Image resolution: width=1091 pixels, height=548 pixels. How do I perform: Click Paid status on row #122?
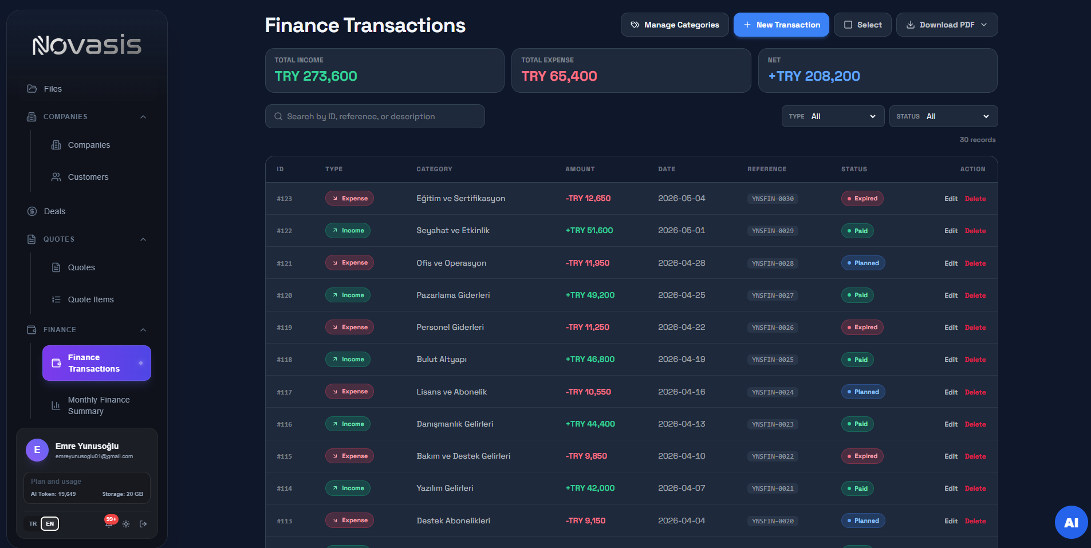click(x=857, y=231)
